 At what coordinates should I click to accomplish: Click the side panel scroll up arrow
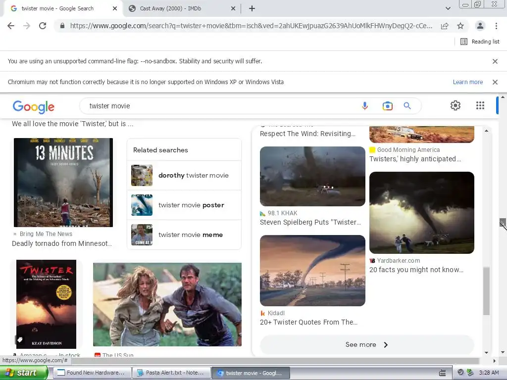tap(486, 131)
